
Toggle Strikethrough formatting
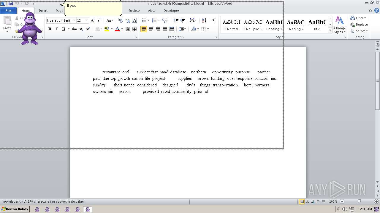(x=74, y=29)
